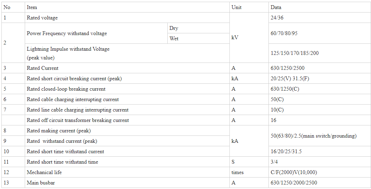Click the '630/1250/2500' value

pos(287,68)
